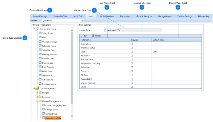Check Required for Workflow Status field

pyautogui.click(x=132, y=48)
